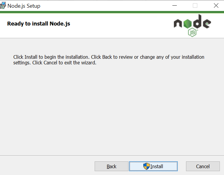Minimize the Node.js Setup window

(x=174, y=6)
